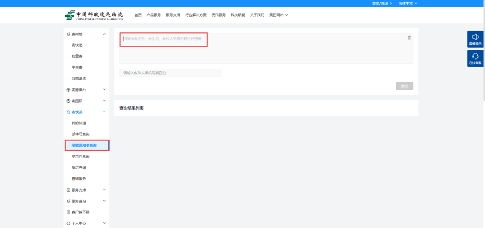Expand the 个人中心 section chevron
This screenshot has height=228, width=485.
[104, 223]
